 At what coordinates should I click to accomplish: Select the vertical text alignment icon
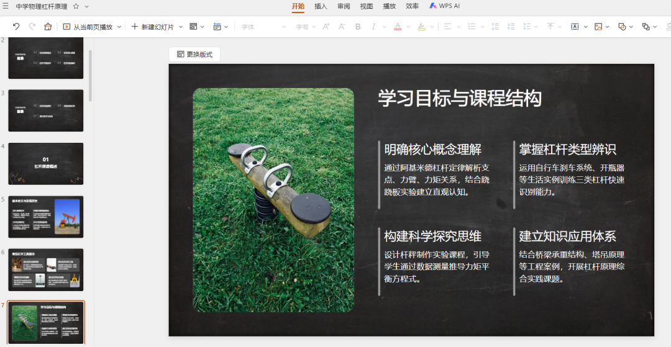coord(550,27)
